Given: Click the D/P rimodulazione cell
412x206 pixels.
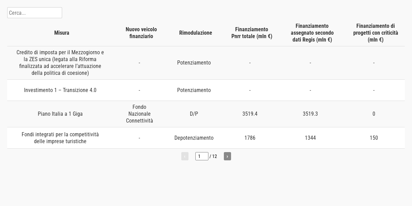Looking at the screenshot, I should [194, 114].
